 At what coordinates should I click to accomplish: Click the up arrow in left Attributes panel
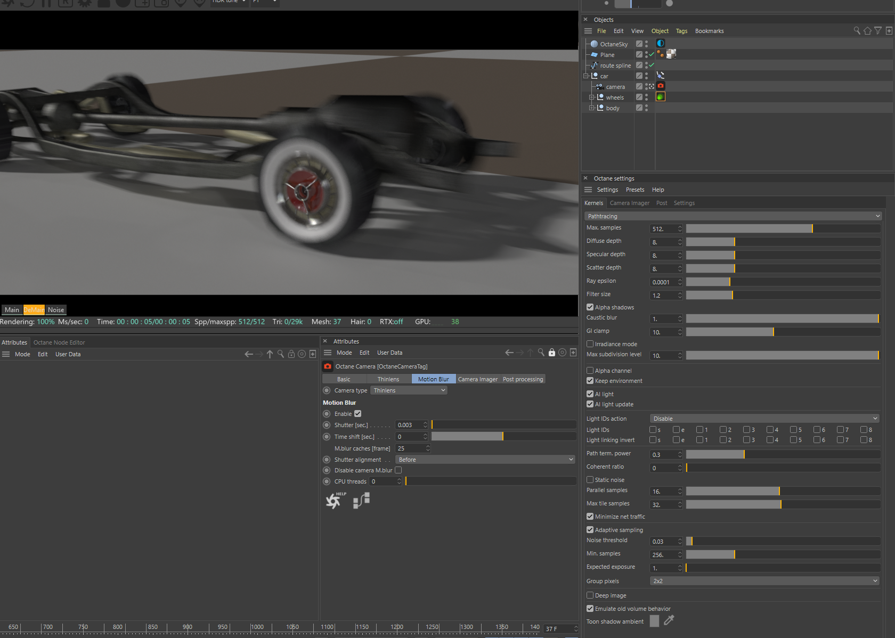(x=270, y=354)
